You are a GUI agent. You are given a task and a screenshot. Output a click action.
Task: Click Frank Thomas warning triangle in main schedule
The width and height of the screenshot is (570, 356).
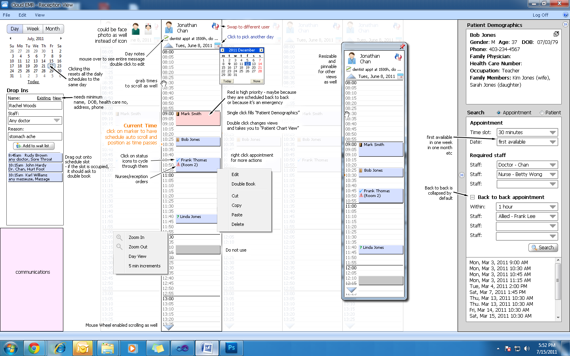tap(178, 165)
